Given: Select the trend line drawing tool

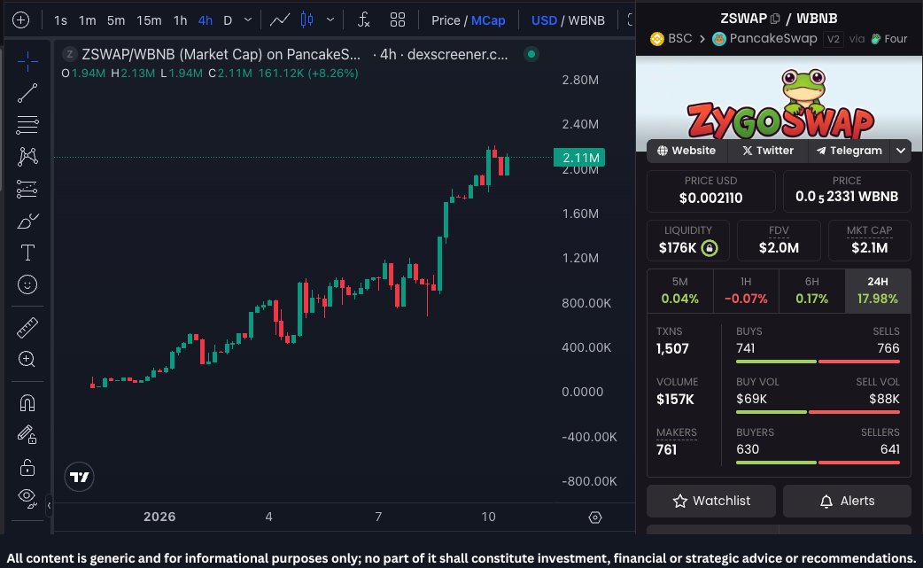Looking at the screenshot, I should (x=27, y=93).
